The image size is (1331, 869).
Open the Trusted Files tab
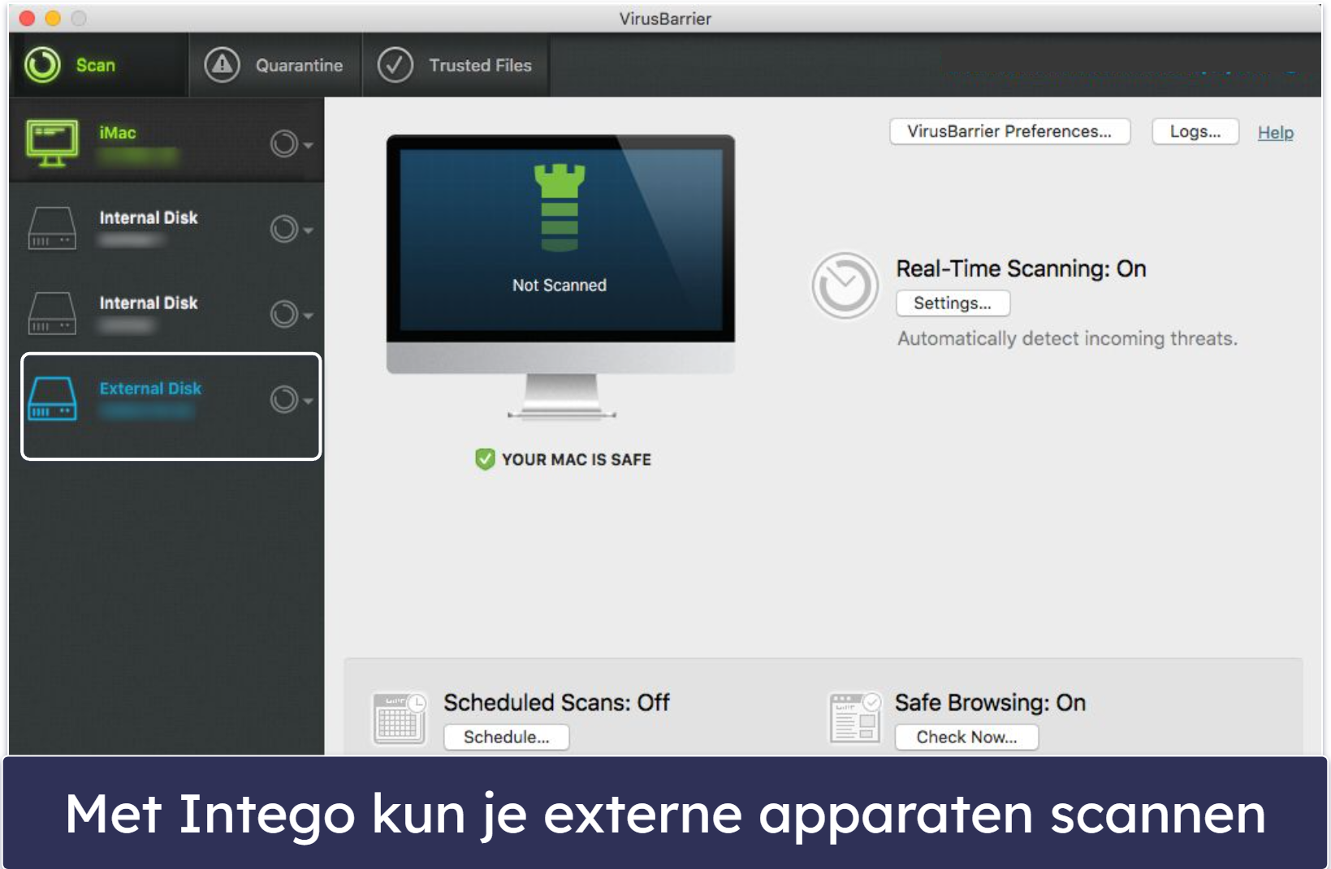pyautogui.click(x=456, y=65)
